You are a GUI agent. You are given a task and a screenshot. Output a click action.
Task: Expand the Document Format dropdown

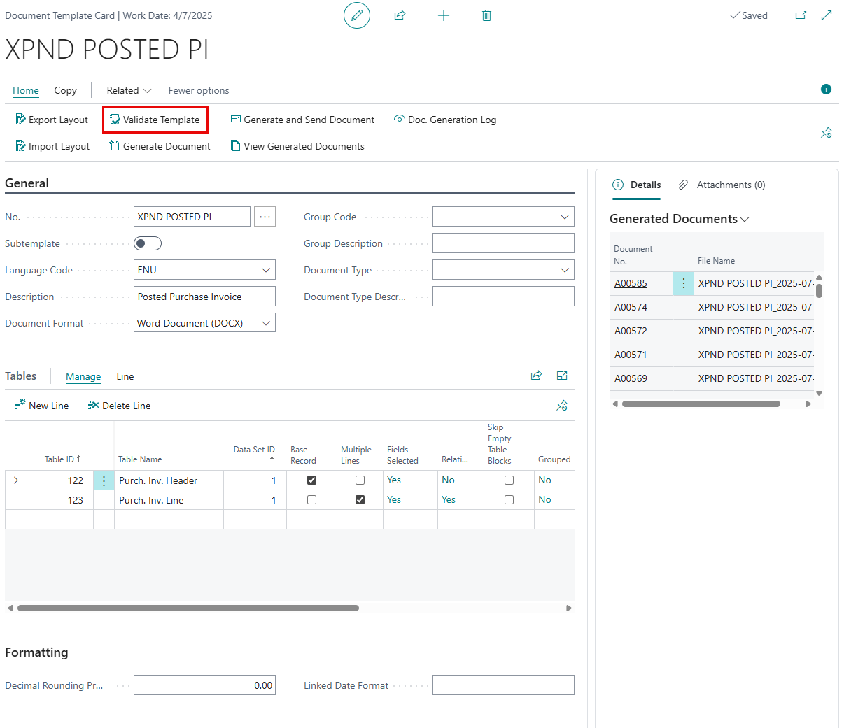point(265,323)
